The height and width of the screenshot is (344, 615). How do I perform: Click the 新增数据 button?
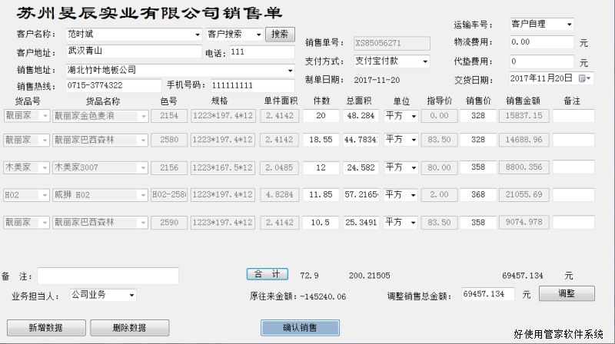[45, 327]
